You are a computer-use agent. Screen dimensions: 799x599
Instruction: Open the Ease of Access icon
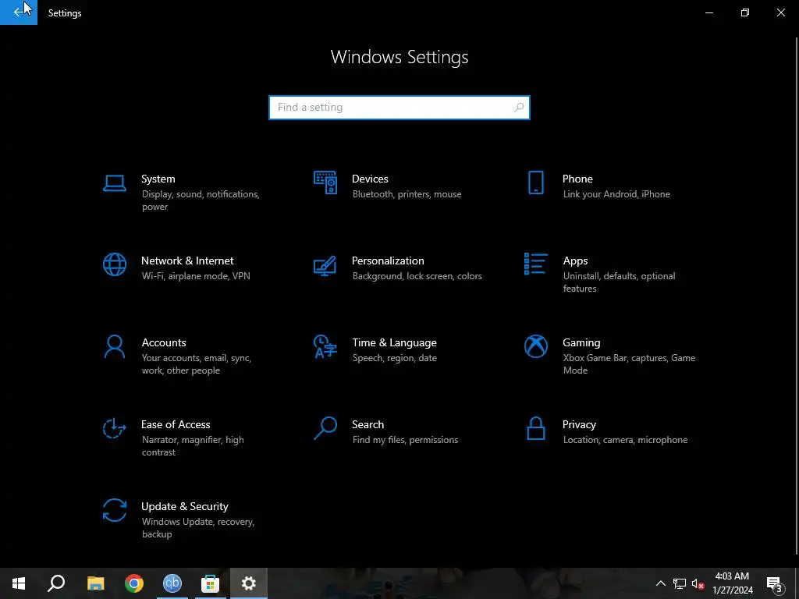coord(114,428)
